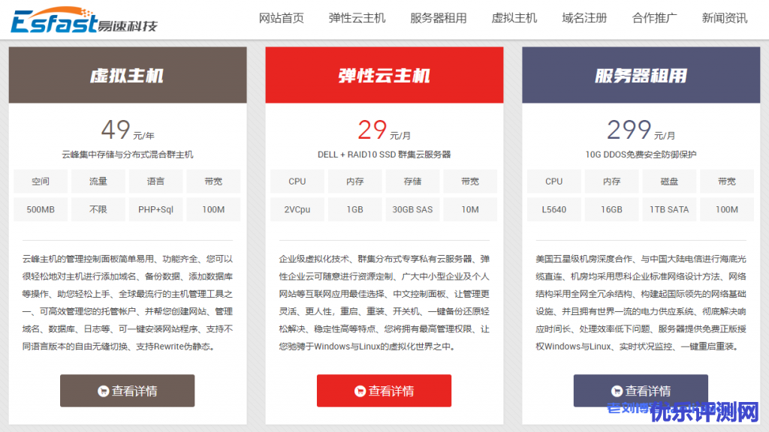Click the 2VCpu value cell

tap(297, 210)
